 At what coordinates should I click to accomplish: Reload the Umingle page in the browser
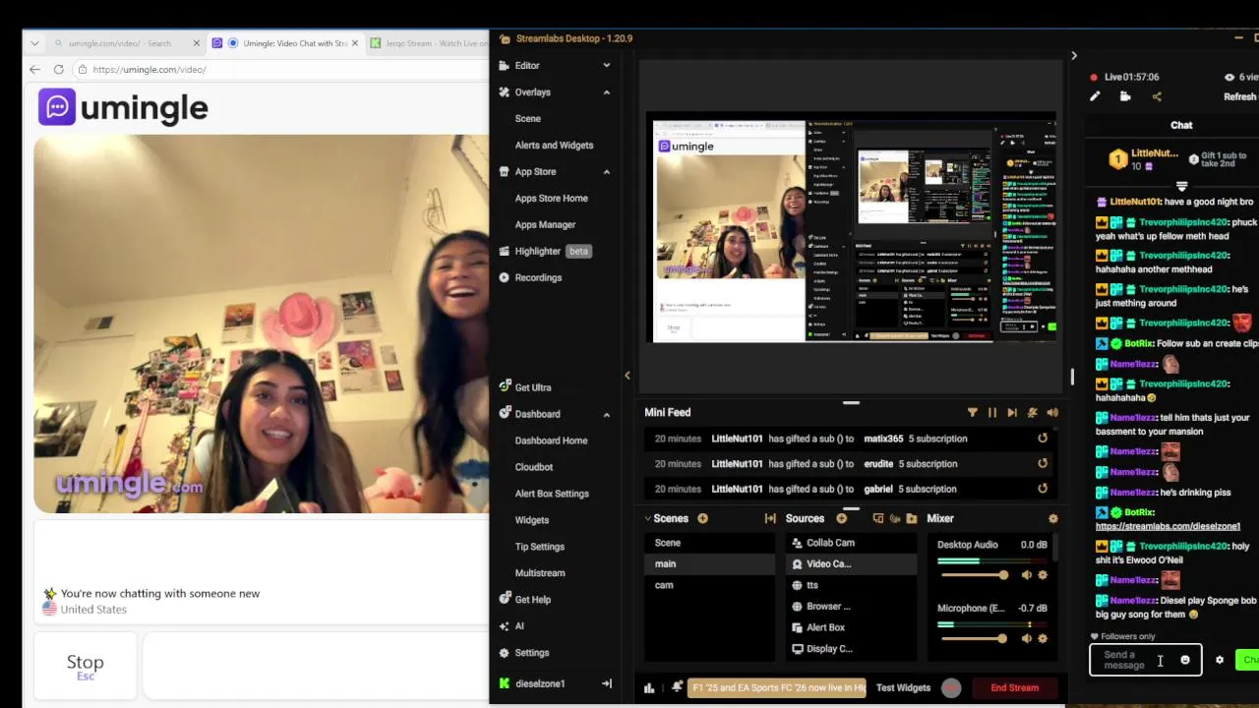58,70
